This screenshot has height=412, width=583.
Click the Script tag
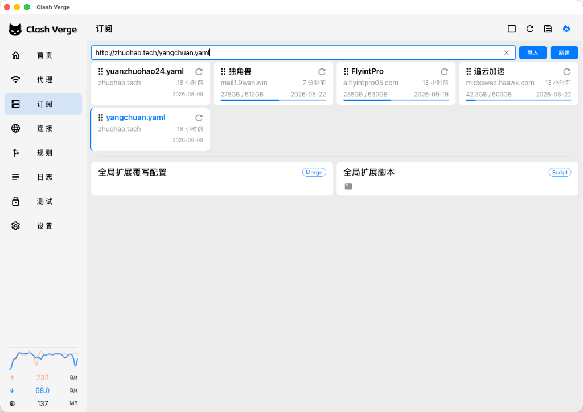click(560, 172)
